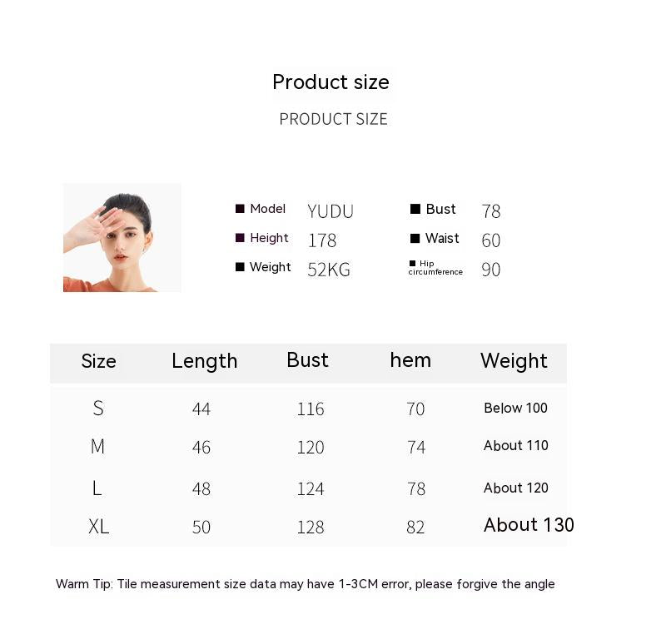Click the bullet next to Weight label
The height and width of the screenshot is (644, 666).
[x=240, y=267]
